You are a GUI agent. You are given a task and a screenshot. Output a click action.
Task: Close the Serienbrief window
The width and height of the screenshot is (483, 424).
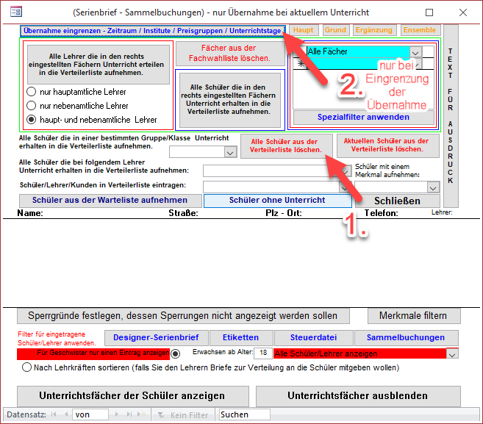pyautogui.click(x=463, y=12)
